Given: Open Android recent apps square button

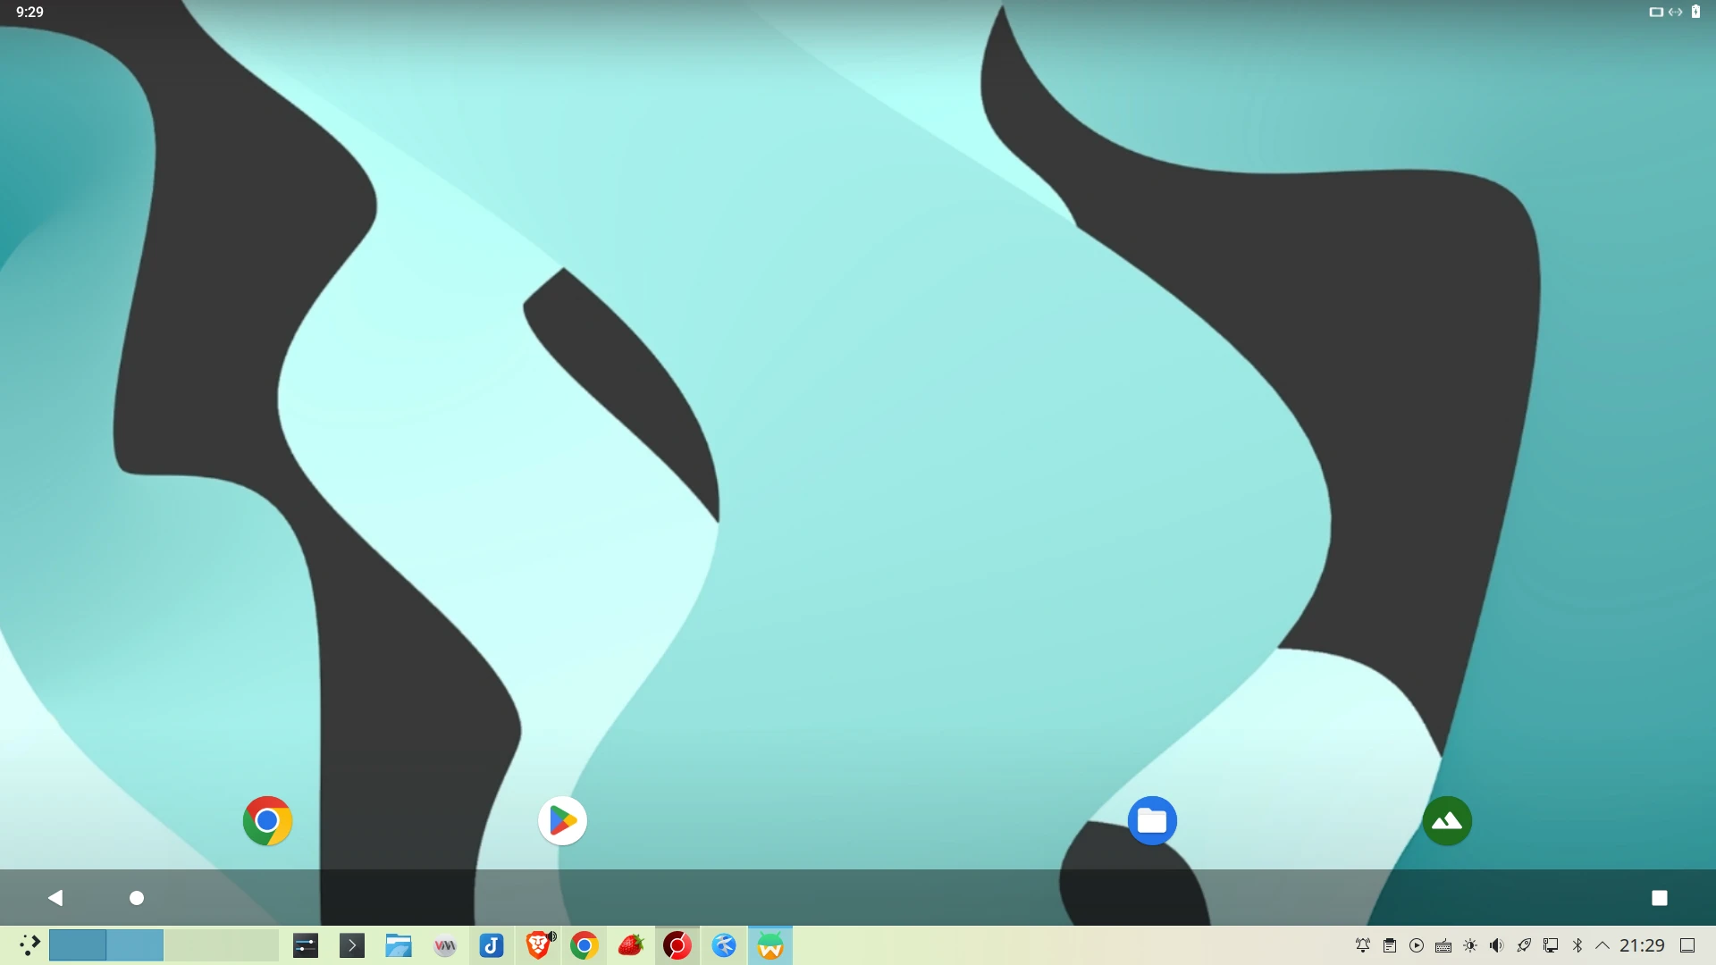Looking at the screenshot, I should click(1659, 897).
